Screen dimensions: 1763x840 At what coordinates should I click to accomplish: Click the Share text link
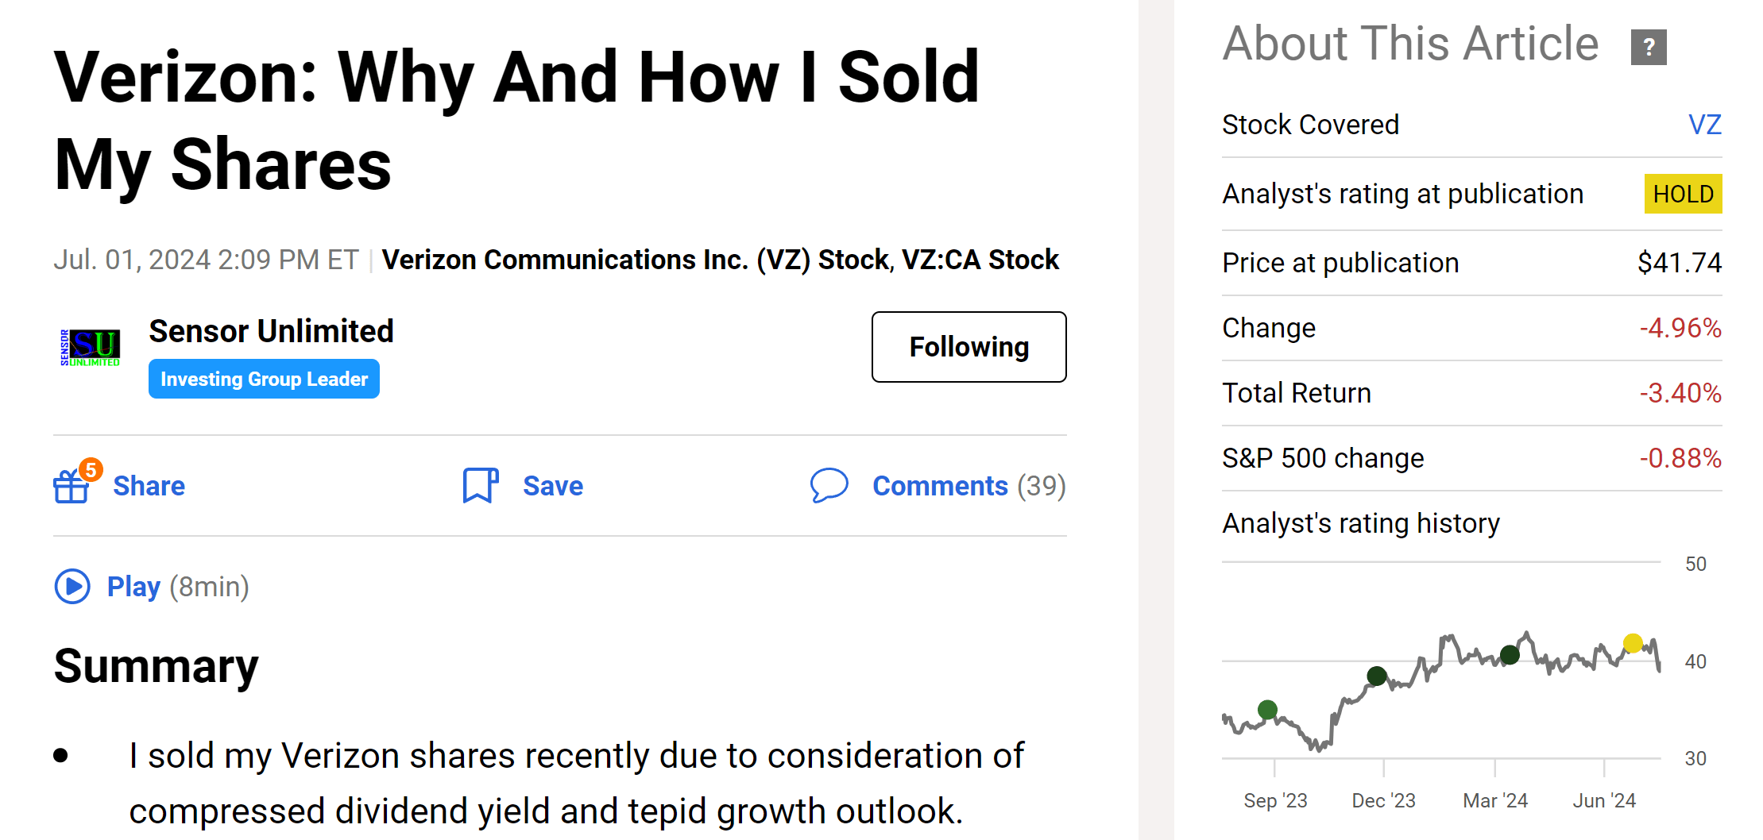click(x=149, y=486)
